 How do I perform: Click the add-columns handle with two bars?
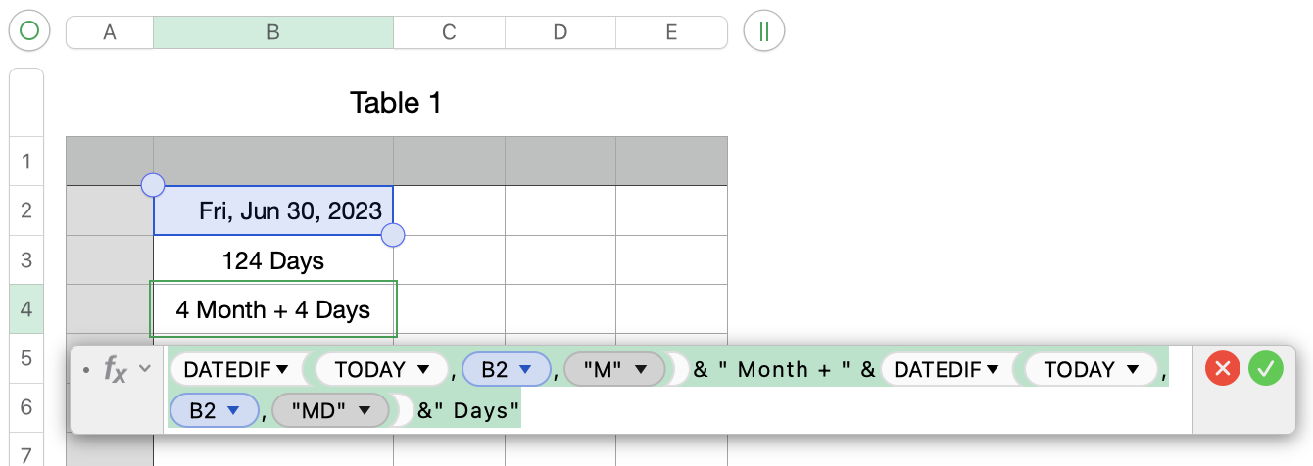(764, 31)
